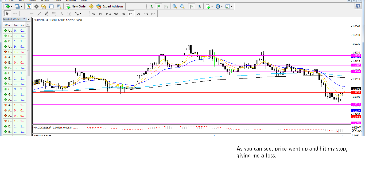Toggle chart auto scroll
Screen dimensions: 365x191
pyautogui.click(x=192, y=6)
